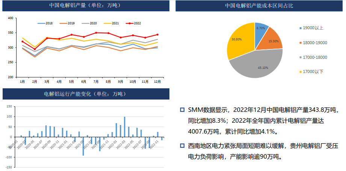Click the 2019 orange line legend marker
This screenshot has height=171, width=346.
click(x=63, y=24)
